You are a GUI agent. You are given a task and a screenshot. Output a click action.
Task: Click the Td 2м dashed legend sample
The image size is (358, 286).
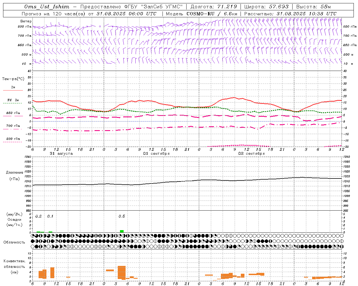[x=12, y=103]
